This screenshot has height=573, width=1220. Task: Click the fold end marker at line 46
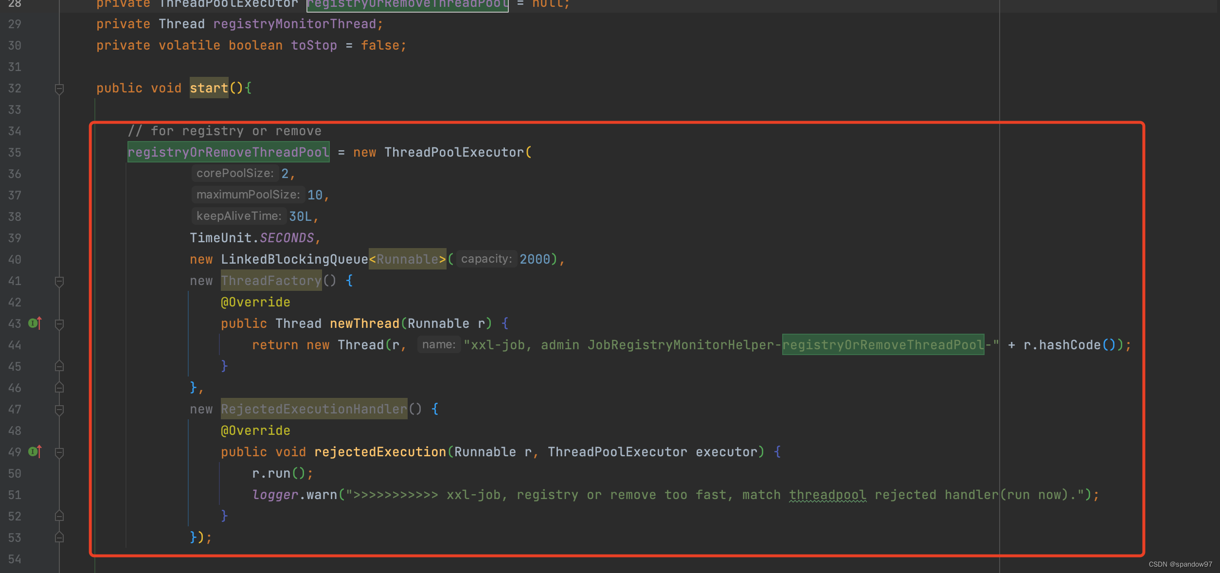point(59,387)
